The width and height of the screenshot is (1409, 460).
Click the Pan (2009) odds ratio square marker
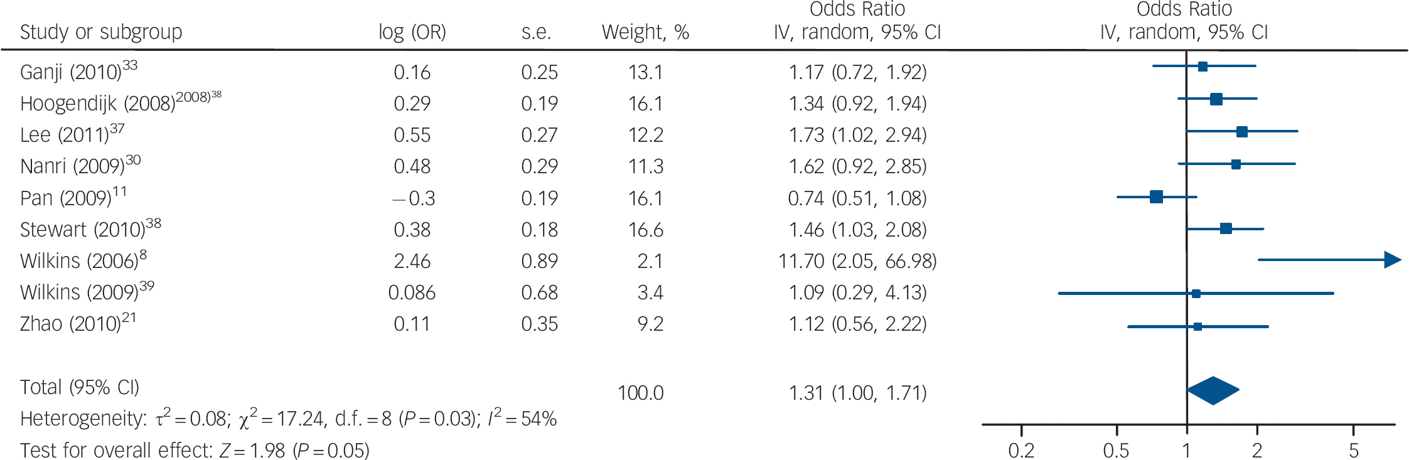point(1156,197)
